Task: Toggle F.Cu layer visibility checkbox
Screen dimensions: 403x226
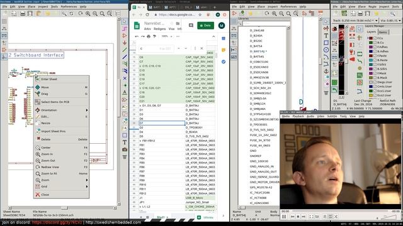Action: click(375, 38)
